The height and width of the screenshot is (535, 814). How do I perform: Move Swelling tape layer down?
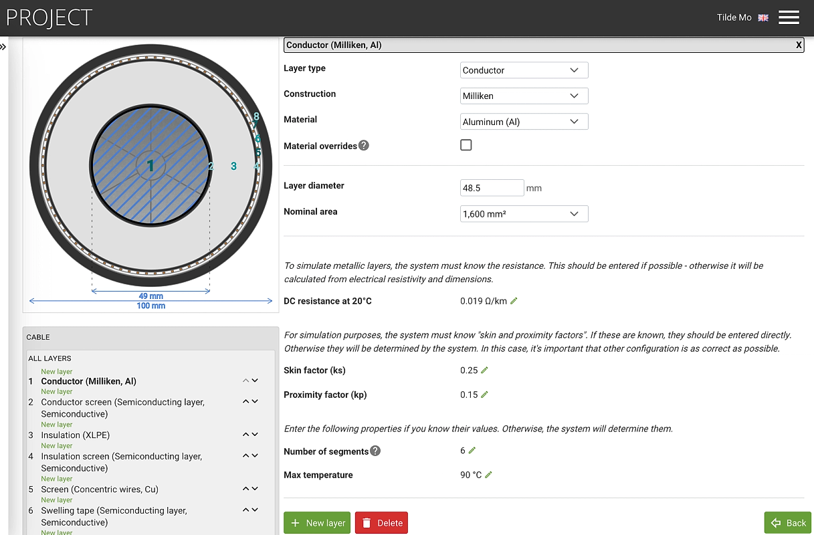255,510
